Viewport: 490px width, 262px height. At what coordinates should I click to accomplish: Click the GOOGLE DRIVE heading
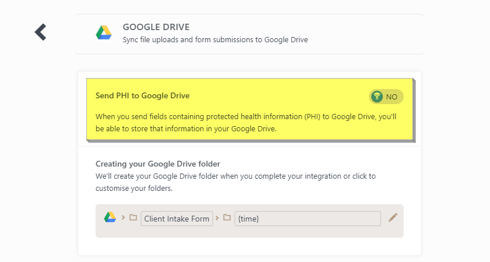pos(156,27)
